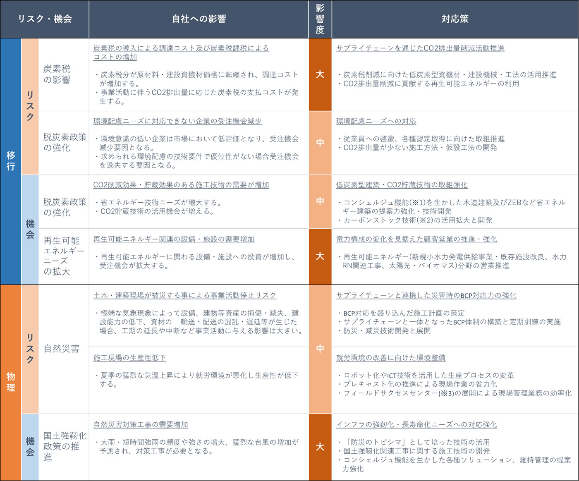
Task: Click bullet BCP対応を盛り込んだ施工計画の策定
Action: (x=400, y=313)
